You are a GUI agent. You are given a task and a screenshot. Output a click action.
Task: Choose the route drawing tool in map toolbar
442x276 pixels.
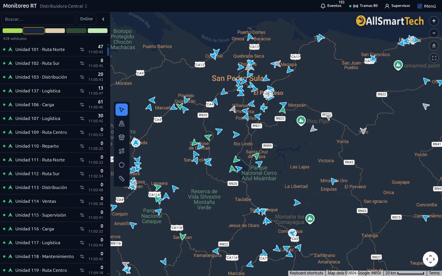pyautogui.click(x=122, y=151)
